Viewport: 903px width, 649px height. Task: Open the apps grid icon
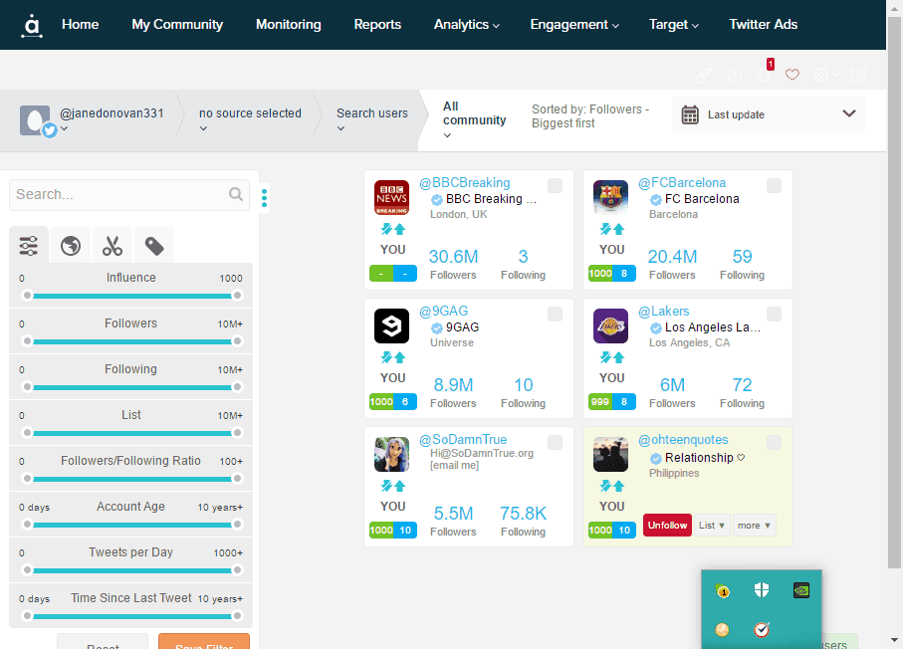pos(858,75)
